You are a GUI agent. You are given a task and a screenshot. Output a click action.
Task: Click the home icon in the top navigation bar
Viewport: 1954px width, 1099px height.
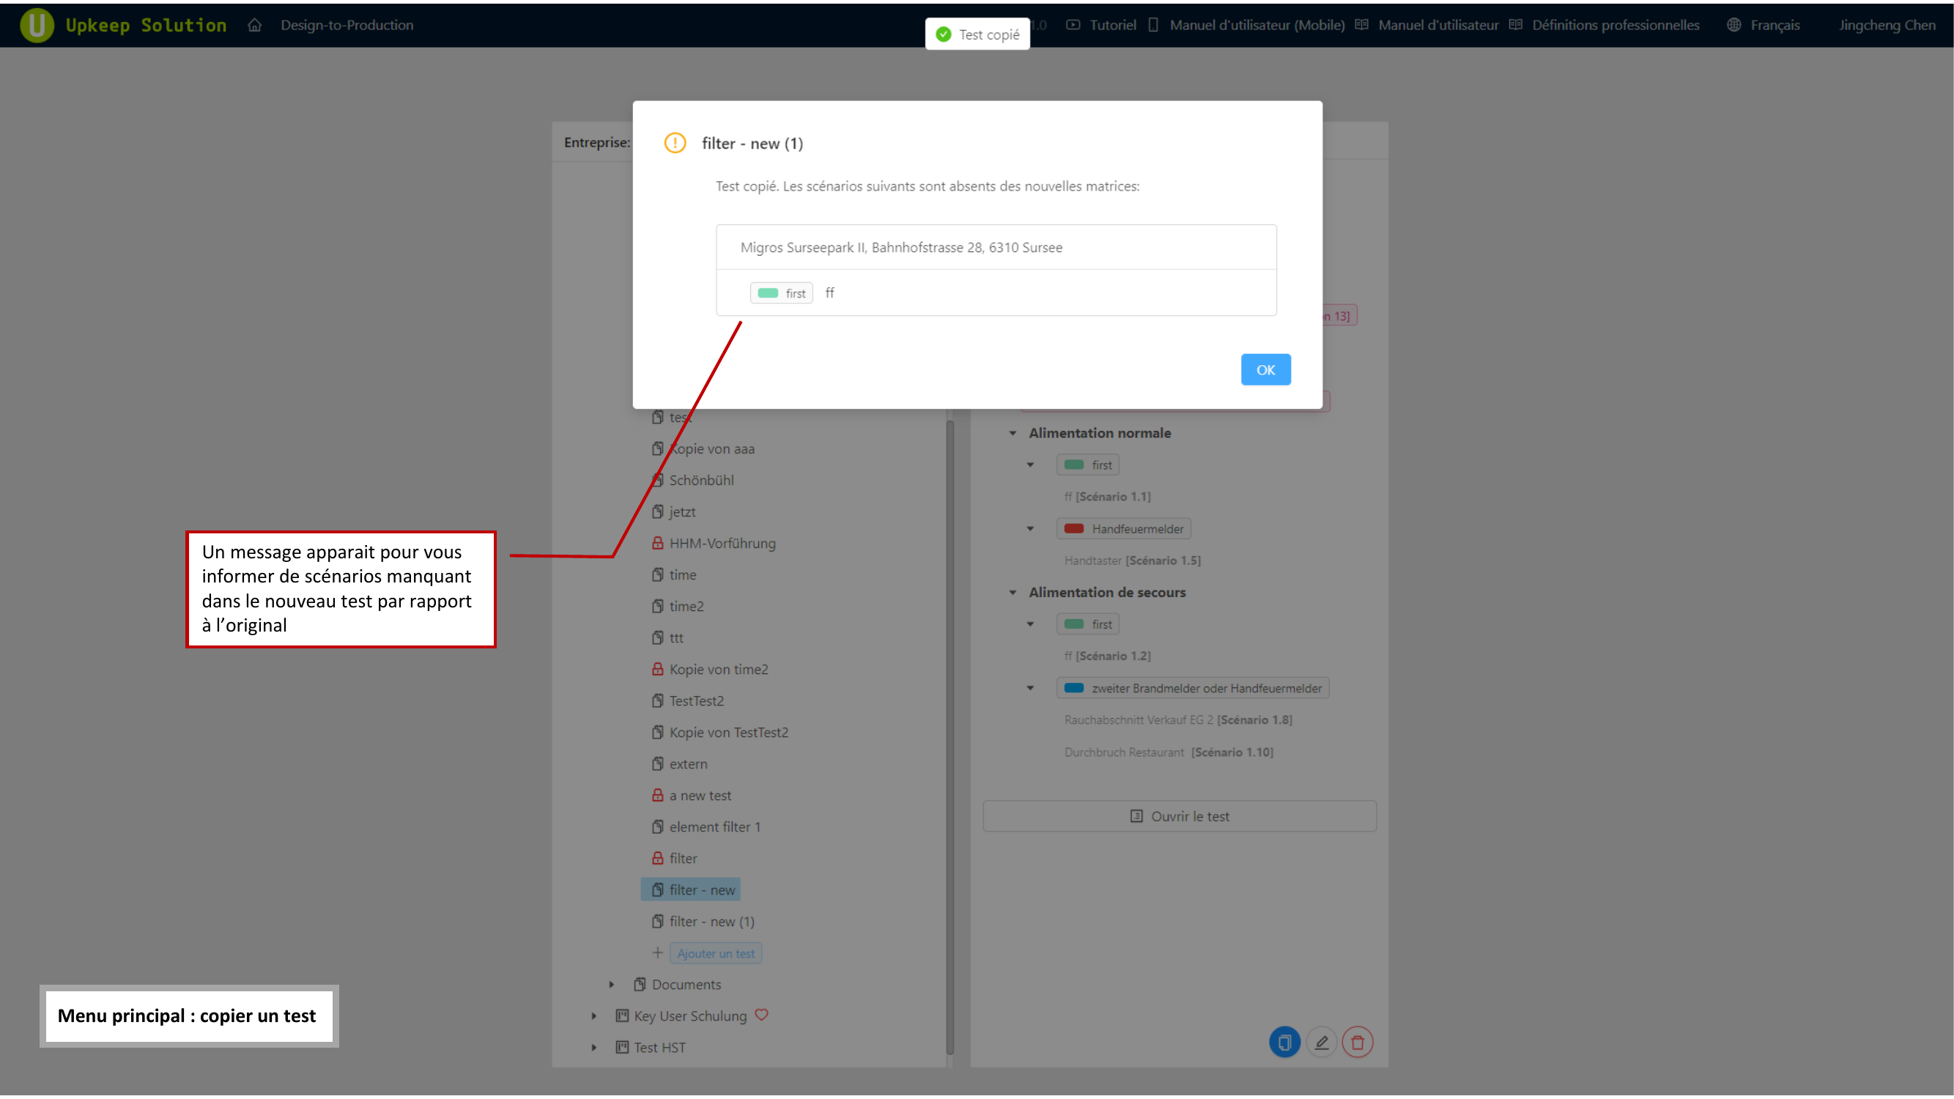pyautogui.click(x=255, y=25)
